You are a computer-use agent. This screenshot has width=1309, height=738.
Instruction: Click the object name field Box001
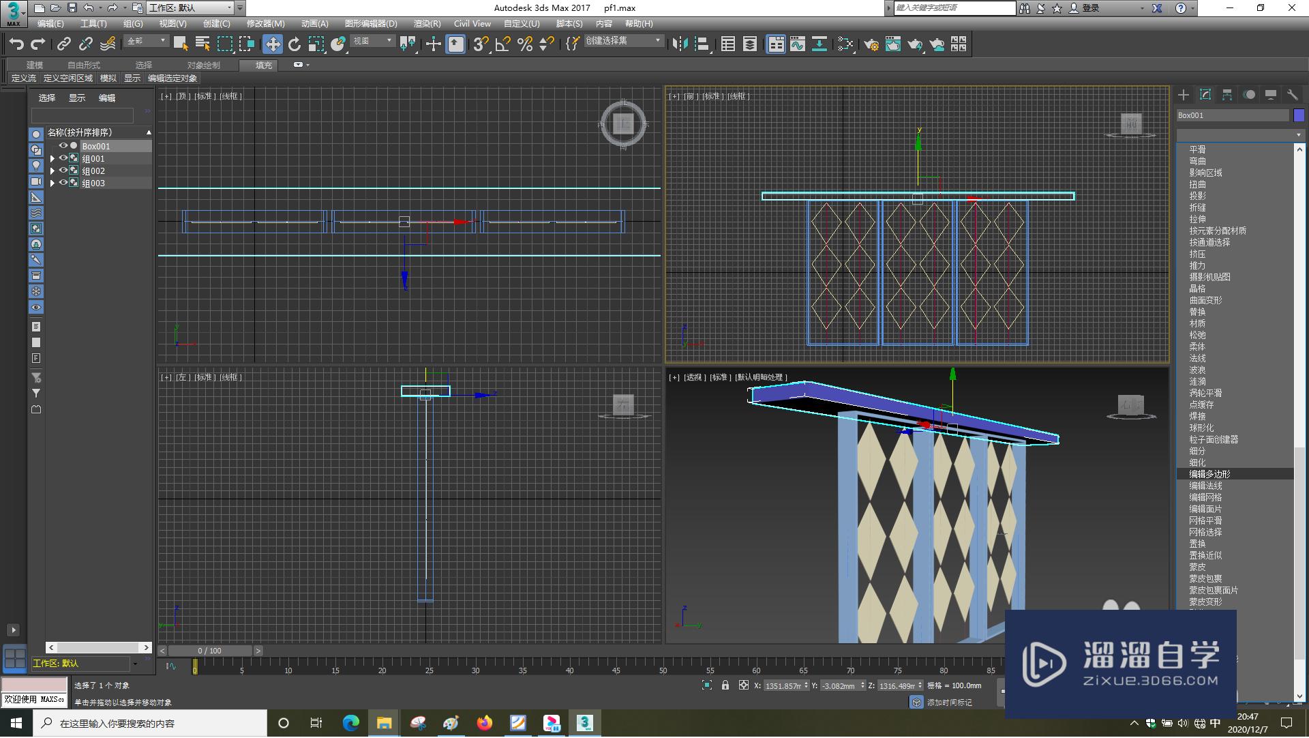[1233, 115]
